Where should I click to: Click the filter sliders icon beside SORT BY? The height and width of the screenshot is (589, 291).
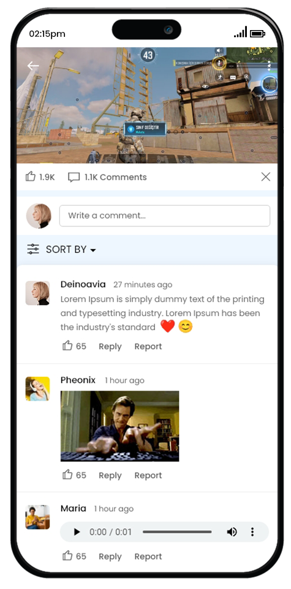click(x=33, y=249)
